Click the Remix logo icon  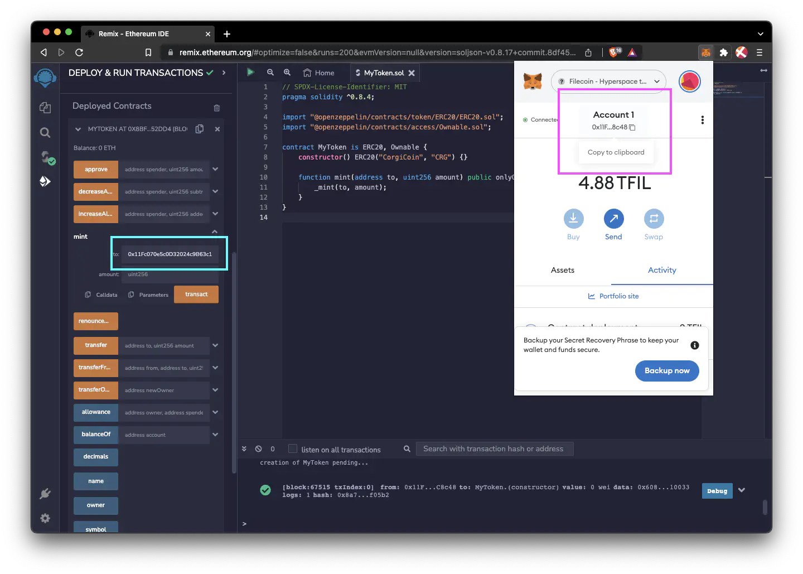coord(45,78)
